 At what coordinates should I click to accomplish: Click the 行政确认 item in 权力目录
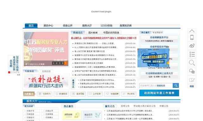pos(49,118)
